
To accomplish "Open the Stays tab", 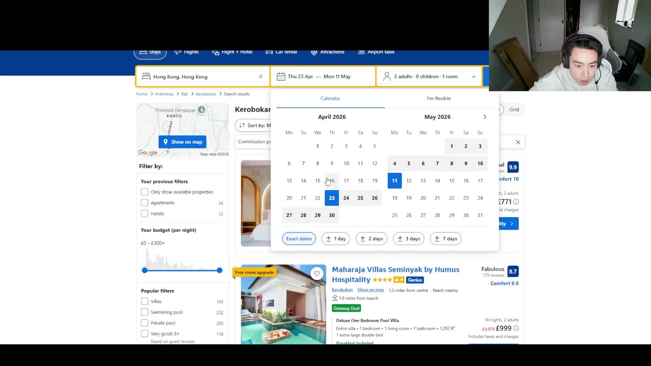I will point(150,52).
